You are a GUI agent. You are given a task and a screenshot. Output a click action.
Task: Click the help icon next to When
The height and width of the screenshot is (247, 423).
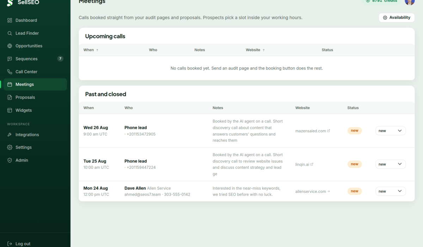(97, 50)
